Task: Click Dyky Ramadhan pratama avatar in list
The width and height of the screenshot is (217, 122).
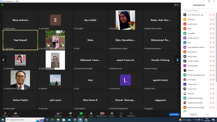Action: click(x=185, y=47)
